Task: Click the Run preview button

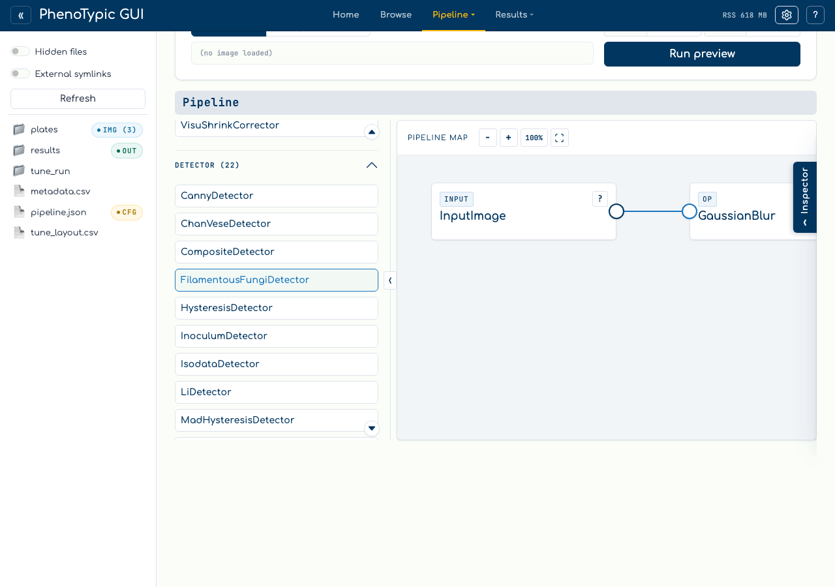Action: coord(702,54)
